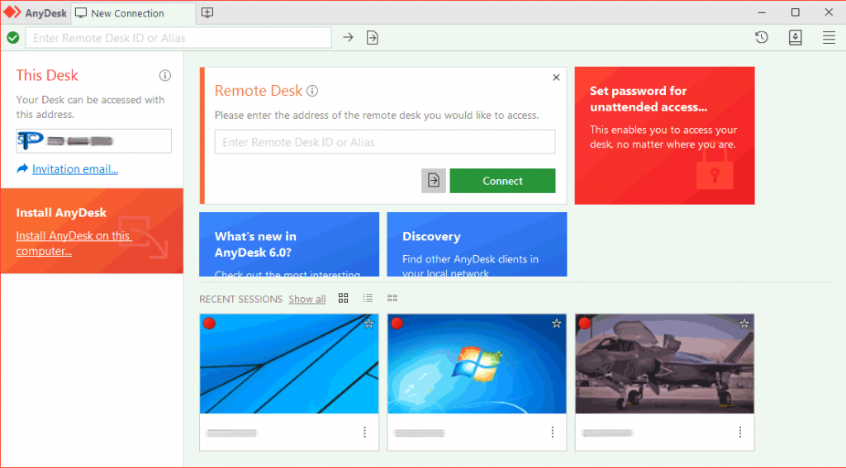
Task: Click file transfer button beside Connect
Action: point(434,181)
